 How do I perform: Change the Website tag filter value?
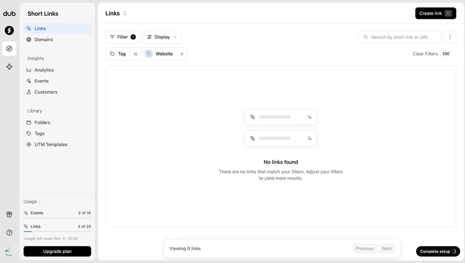coord(159,54)
